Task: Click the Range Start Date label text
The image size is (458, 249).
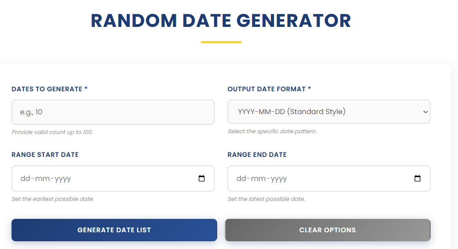Action: click(45, 154)
